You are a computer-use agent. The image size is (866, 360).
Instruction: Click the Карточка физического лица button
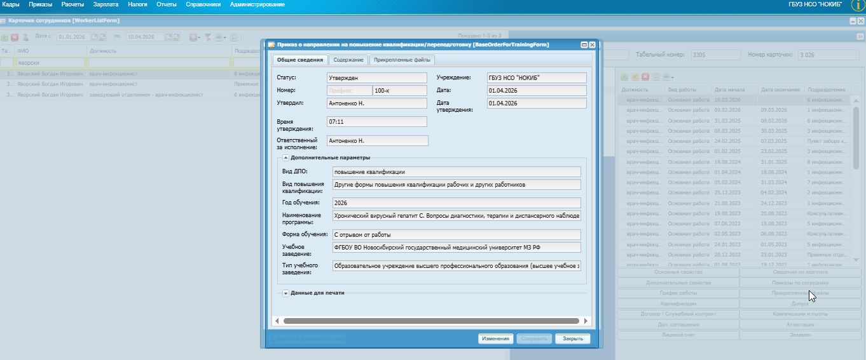point(308,339)
